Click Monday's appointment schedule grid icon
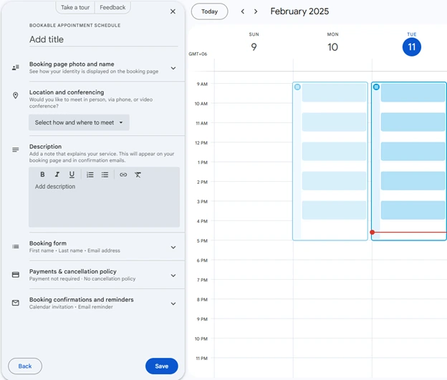This screenshot has height=380, width=447. (x=297, y=87)
